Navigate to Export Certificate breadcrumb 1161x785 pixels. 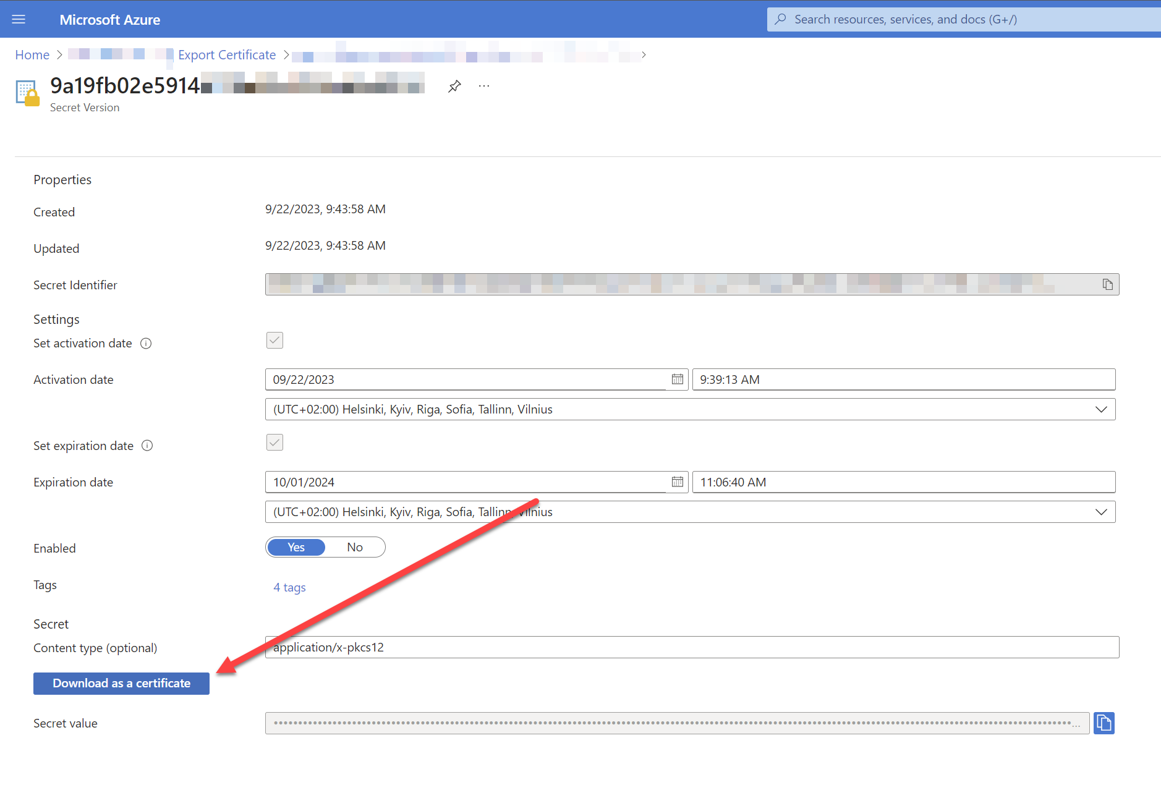click(x=227, y=55)
